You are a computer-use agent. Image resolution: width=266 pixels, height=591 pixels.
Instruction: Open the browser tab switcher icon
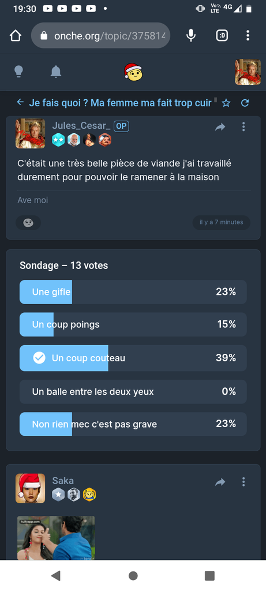(x=222, y=35)
